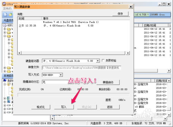173x127 pixels.
Task: Click the 'Windows 7 v6.1 Build 7601' log entry
Action: click(x=71, y=22)
